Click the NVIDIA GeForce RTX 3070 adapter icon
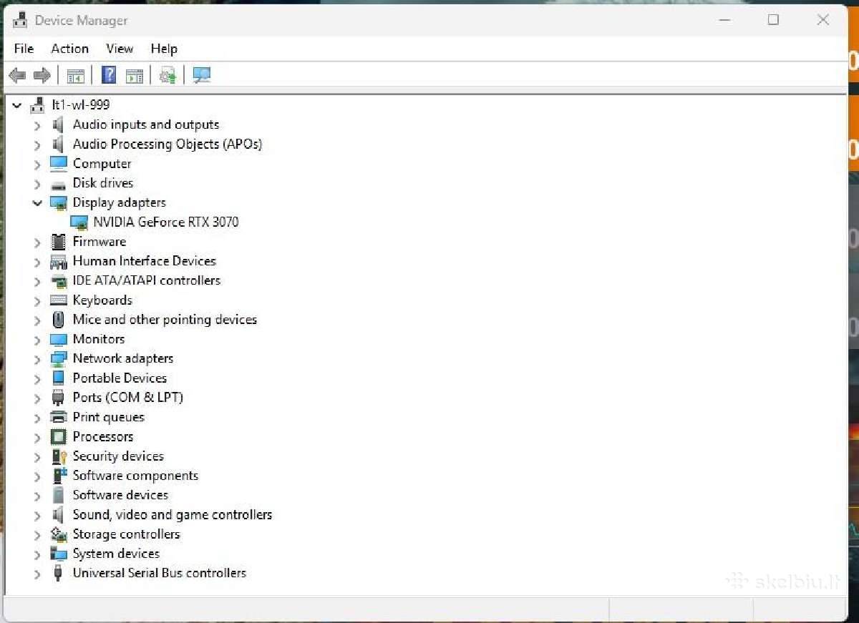Viewport: 859px width, 623px height. tap(79, 222)
